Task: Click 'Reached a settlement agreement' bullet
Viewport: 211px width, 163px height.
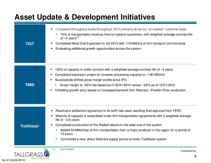Action: [119, 111]
